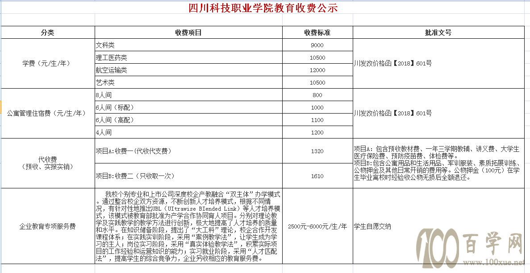The height and width of the screenshot is (273, 530).
Task: Select the 公寓管理住宿费（元/生/年） cell
Action: point(48,114)
